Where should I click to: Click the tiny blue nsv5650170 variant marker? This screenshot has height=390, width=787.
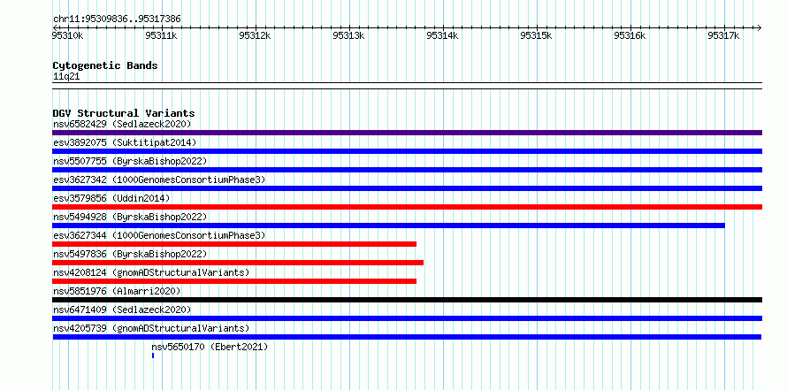(153, 356)
